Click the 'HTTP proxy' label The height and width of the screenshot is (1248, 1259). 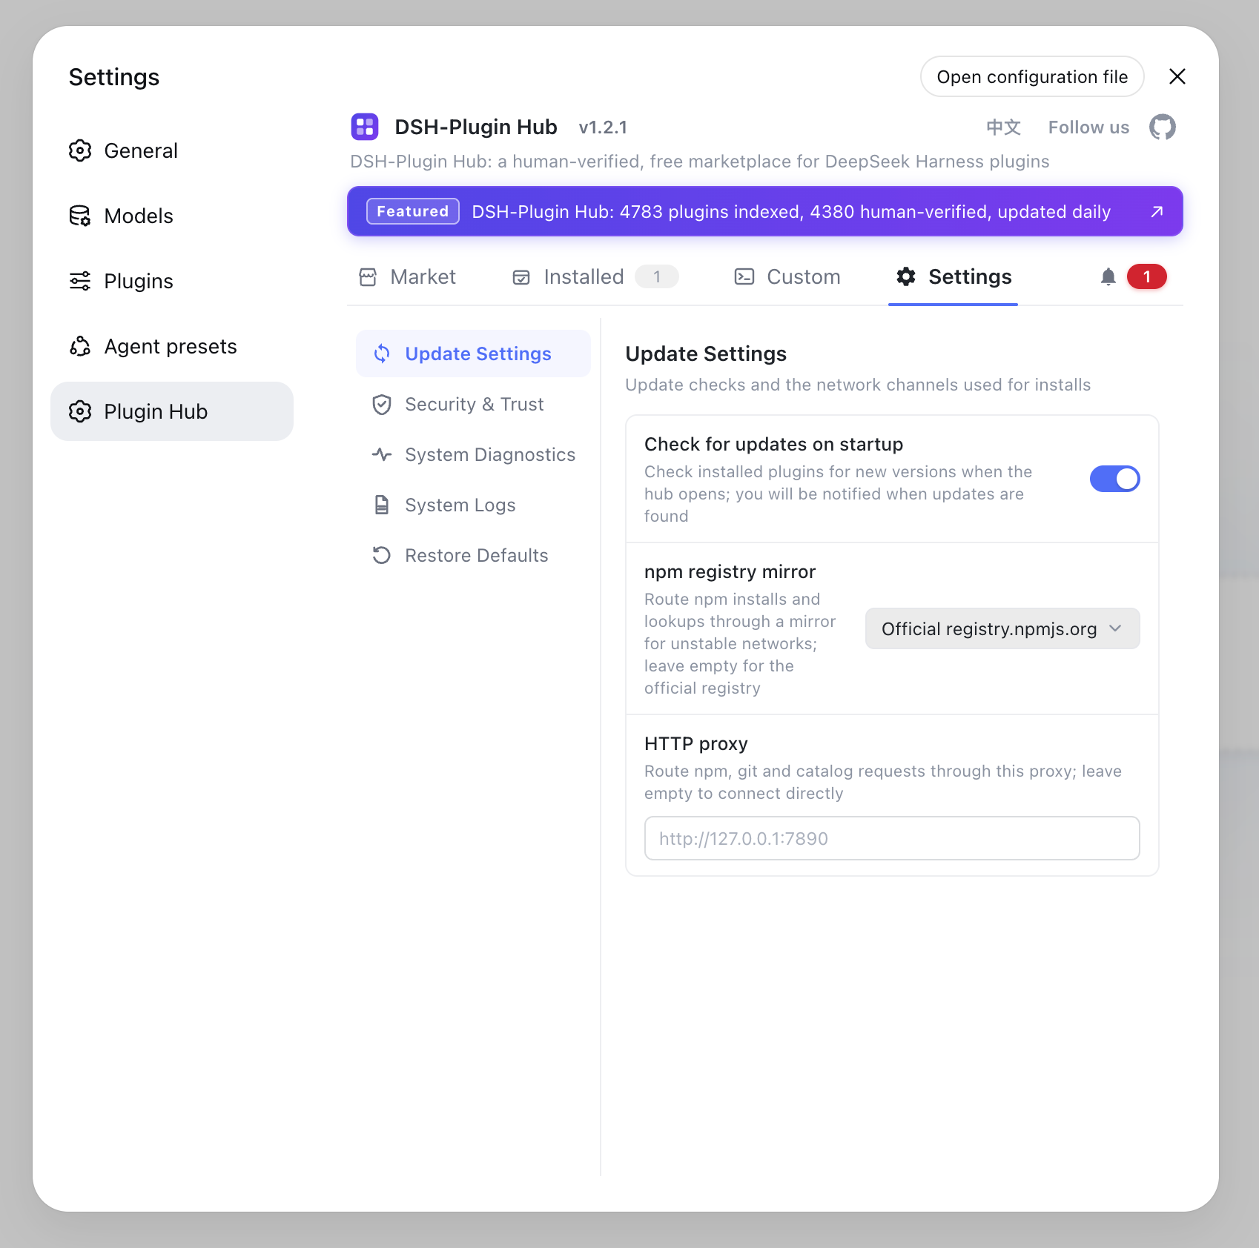[695, 743]
